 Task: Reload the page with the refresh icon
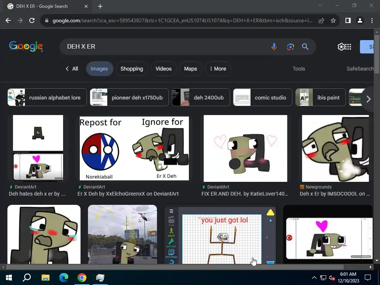(32, 21)
